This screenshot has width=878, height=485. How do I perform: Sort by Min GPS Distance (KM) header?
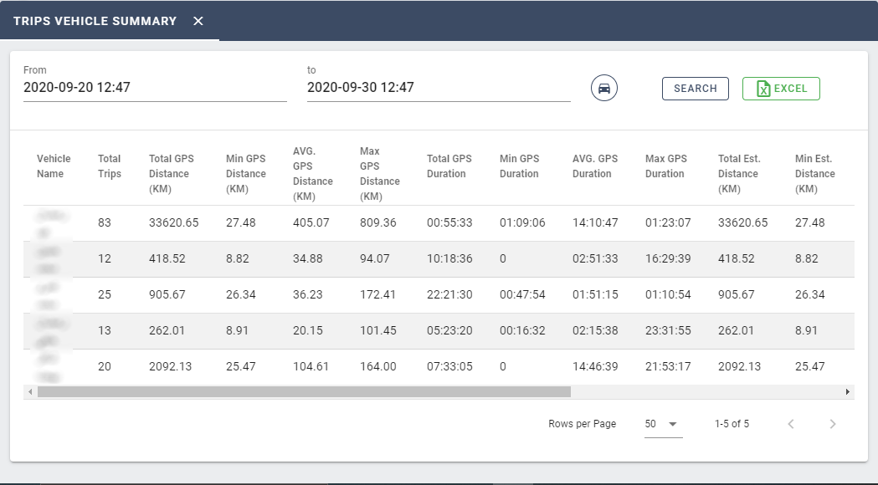click(x=246, y=173)
